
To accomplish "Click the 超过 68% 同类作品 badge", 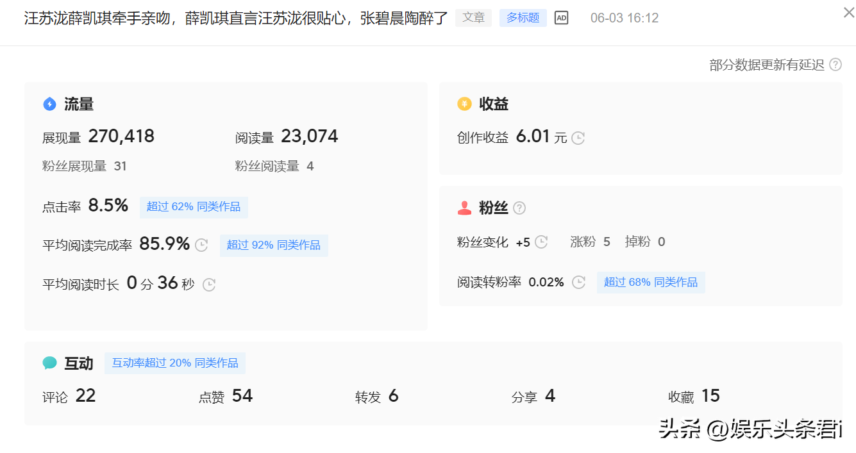I will (x=651, y=283).
